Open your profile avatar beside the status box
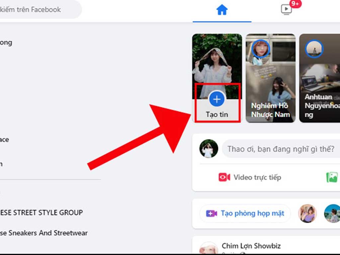Screen dimensions: 340x255 pos(209,149)
